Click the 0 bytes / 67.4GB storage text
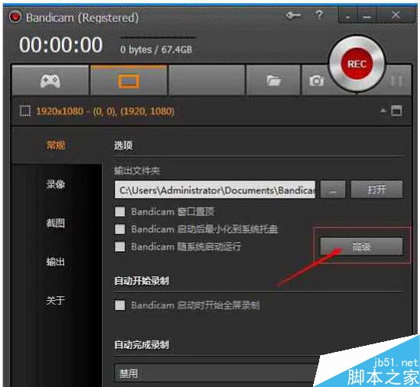420x387 pixels. pyautogui.click(x=156, y=50)
